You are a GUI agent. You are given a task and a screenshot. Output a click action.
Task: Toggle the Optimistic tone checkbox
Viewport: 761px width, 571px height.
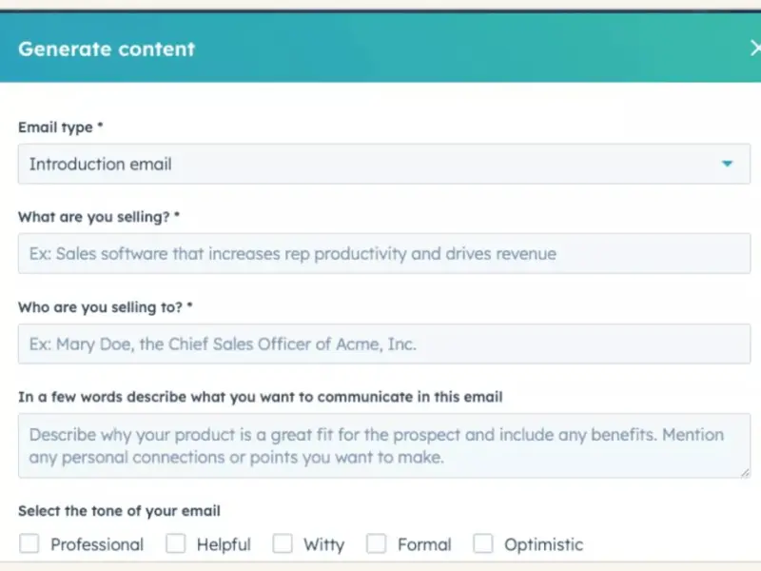[484, 544]
